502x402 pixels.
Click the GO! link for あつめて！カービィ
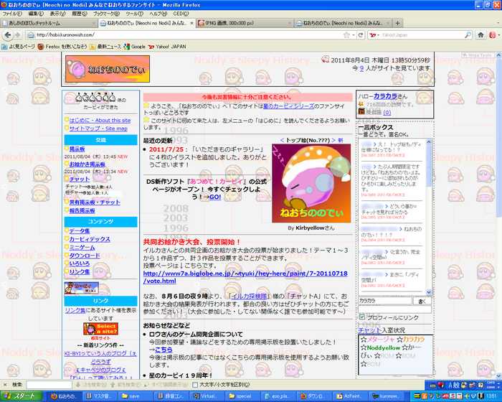[215, 197]
